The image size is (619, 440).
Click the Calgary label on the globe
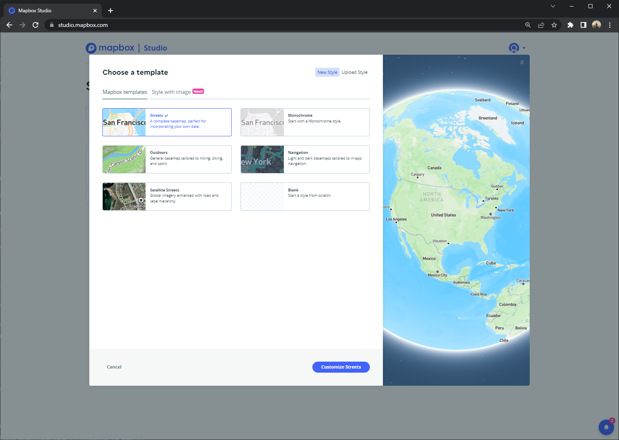[418, 174]
